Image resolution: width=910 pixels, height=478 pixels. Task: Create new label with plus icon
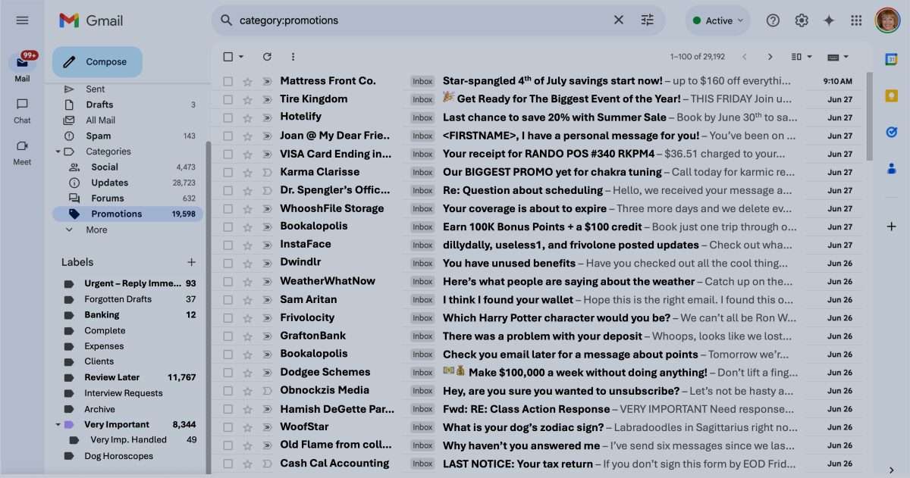coord(191,262)
